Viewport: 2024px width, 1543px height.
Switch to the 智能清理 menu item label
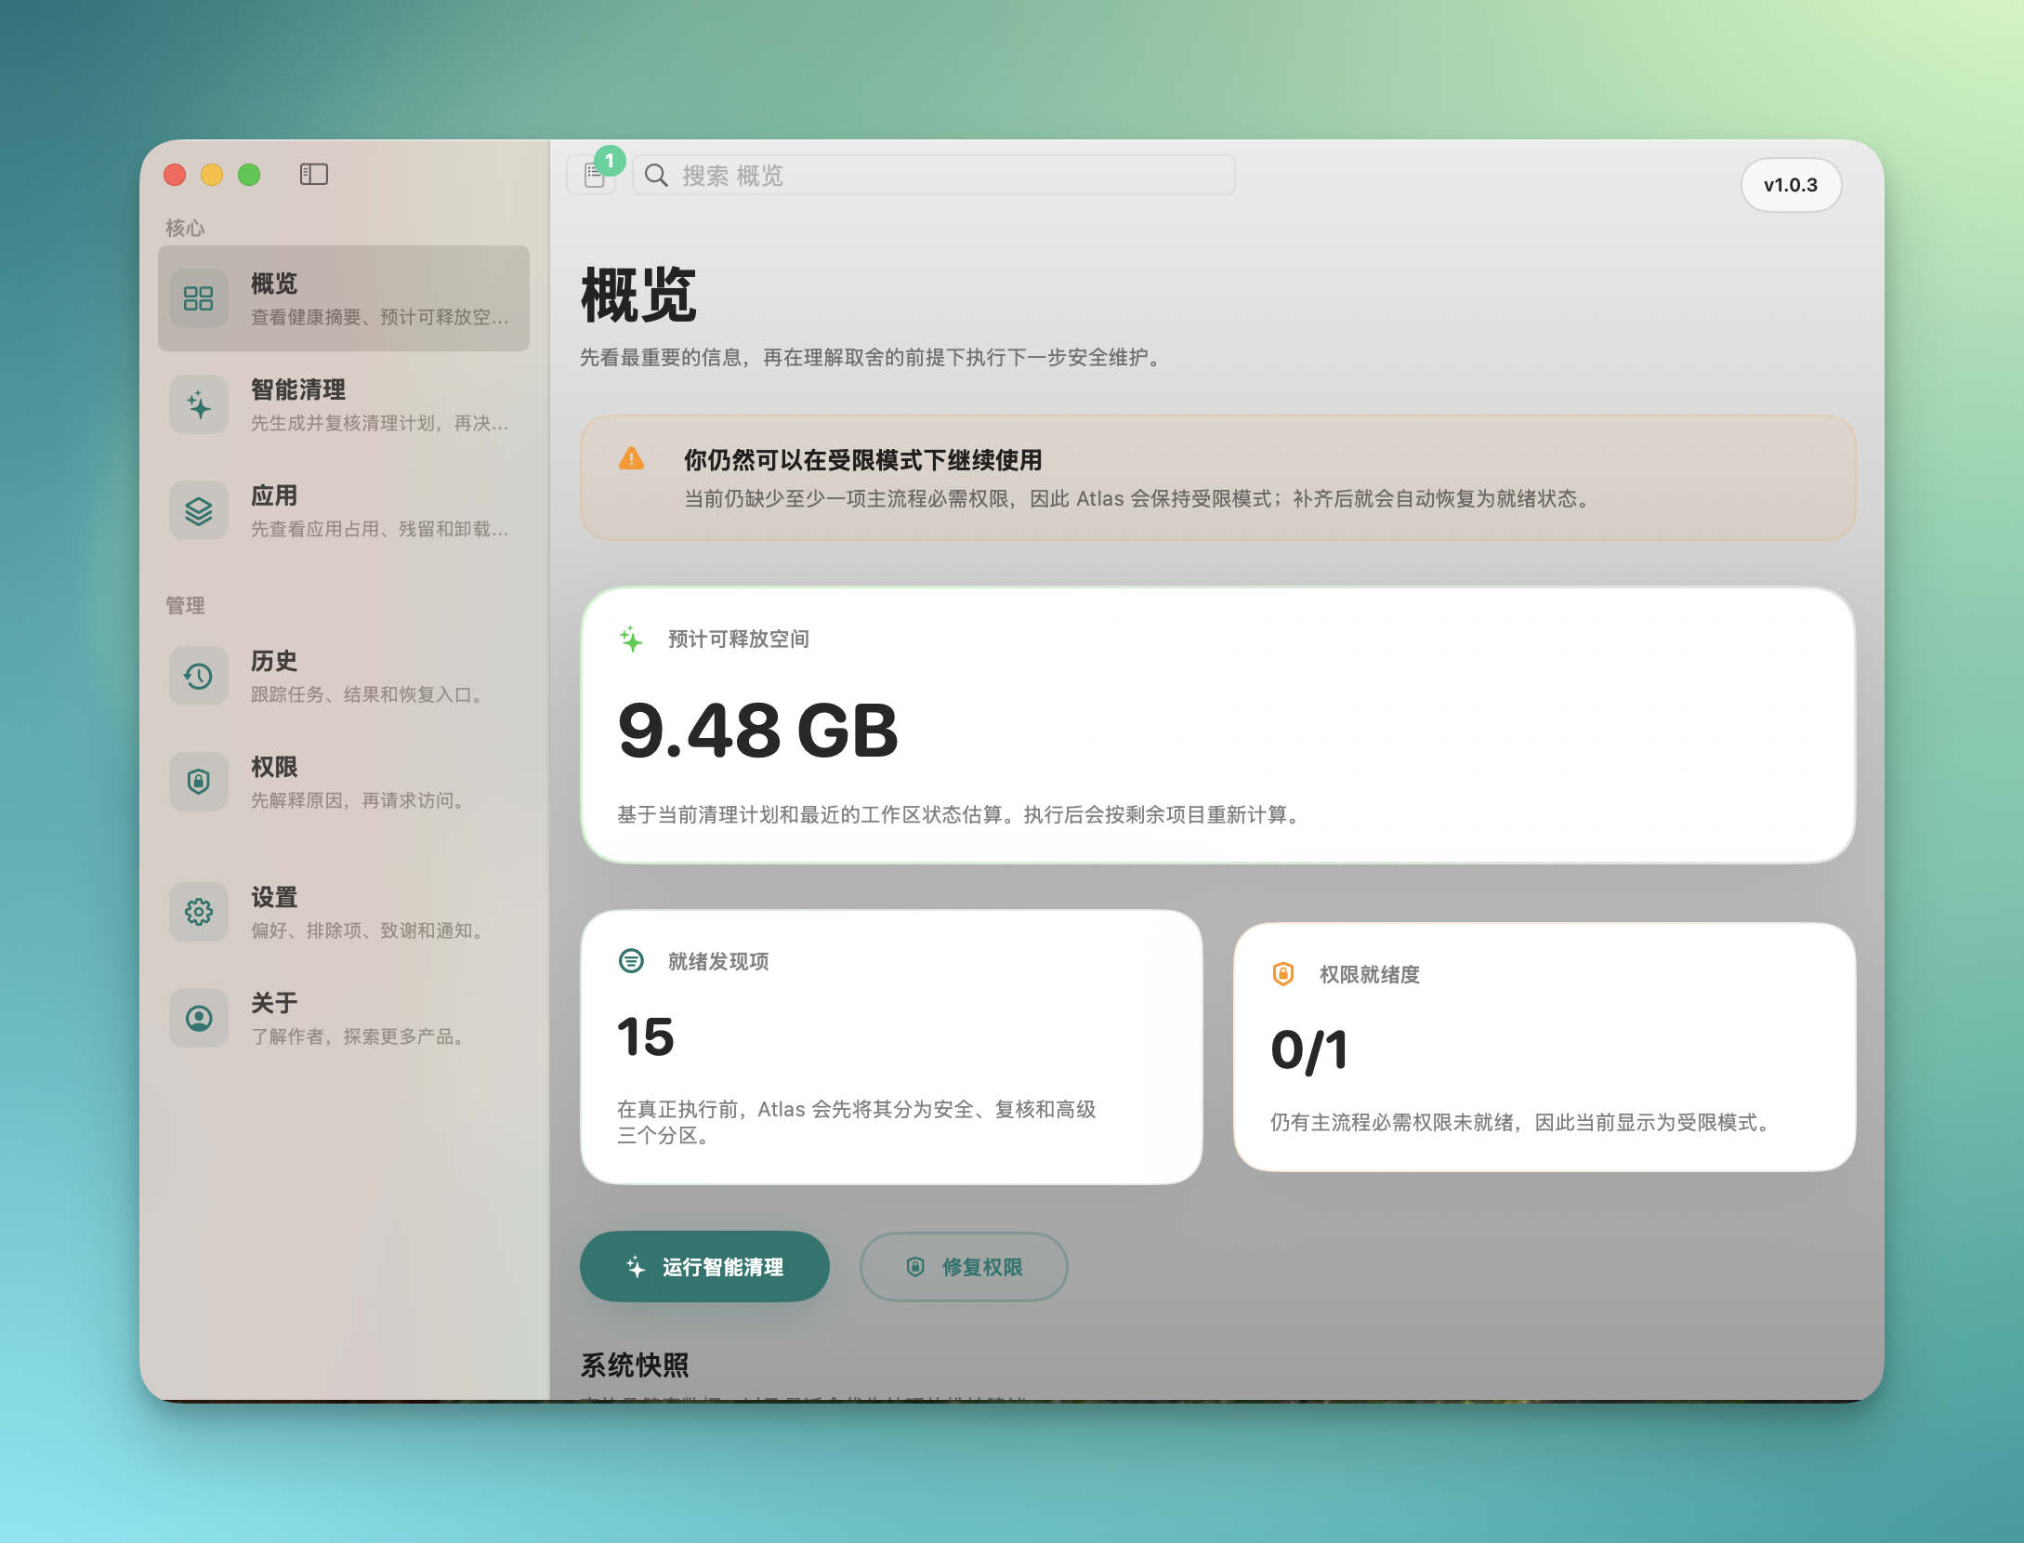coord(298,389)
